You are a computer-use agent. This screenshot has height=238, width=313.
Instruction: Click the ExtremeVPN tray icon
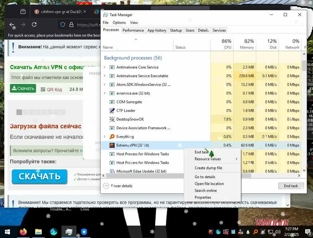point(211,232)
